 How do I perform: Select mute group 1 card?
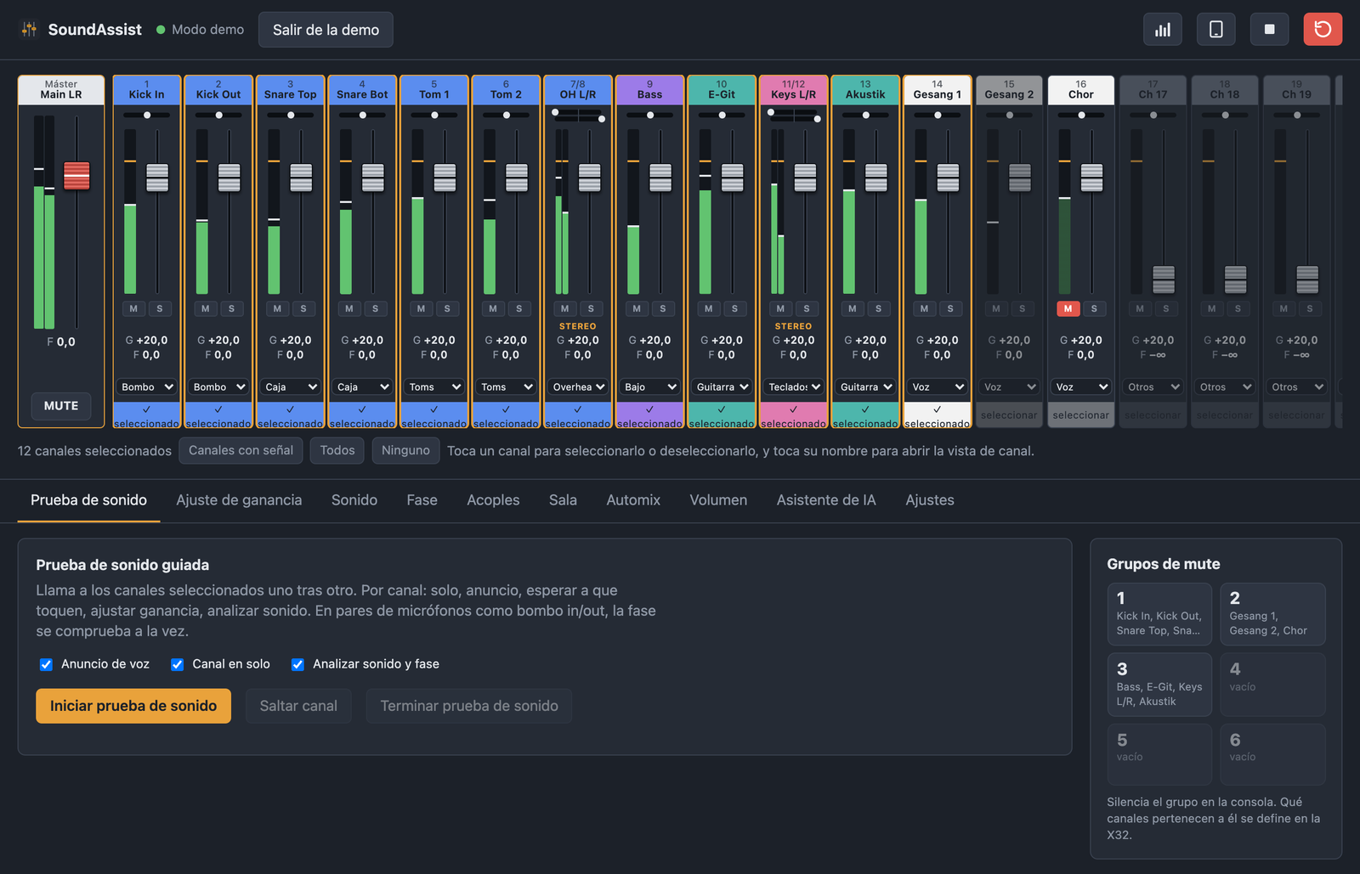(1159, 614)
